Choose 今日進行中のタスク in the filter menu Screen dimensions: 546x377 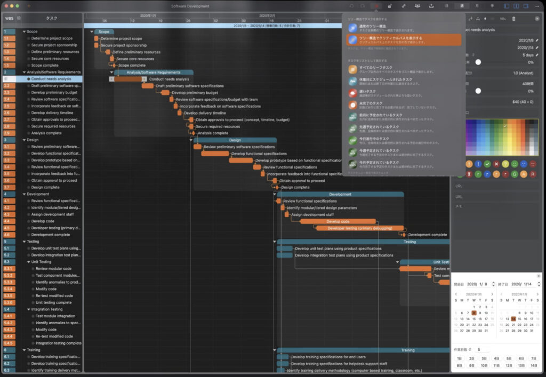tap(404, 141)
